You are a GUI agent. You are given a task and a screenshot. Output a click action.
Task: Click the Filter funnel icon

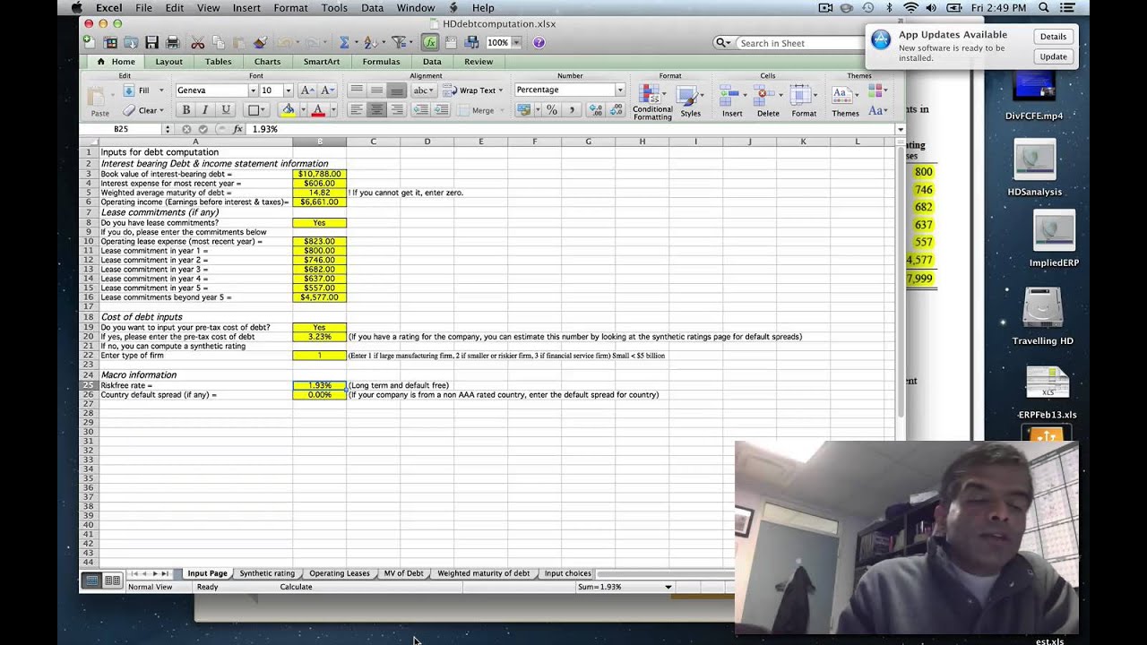[399, 42]
